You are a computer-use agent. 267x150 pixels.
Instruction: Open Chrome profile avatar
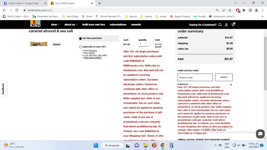pyautogui.click(x=256, y=10)
